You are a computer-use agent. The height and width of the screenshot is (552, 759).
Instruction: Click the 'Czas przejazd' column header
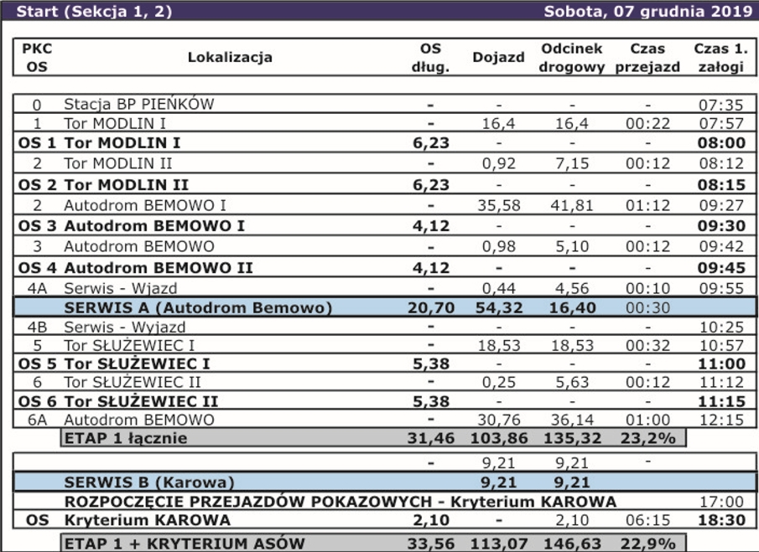click(647, 58)
